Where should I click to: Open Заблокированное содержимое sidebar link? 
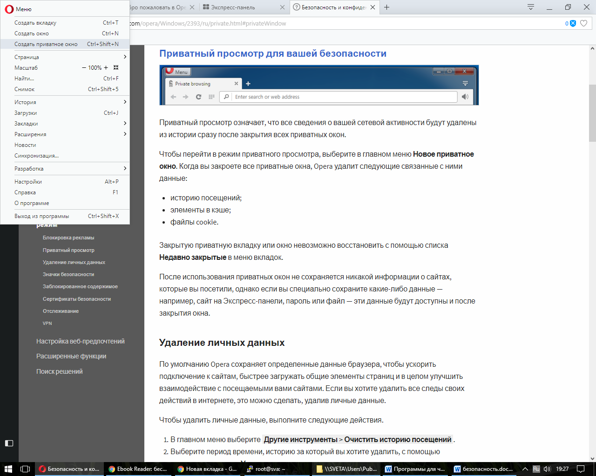[x=80, y=286]
